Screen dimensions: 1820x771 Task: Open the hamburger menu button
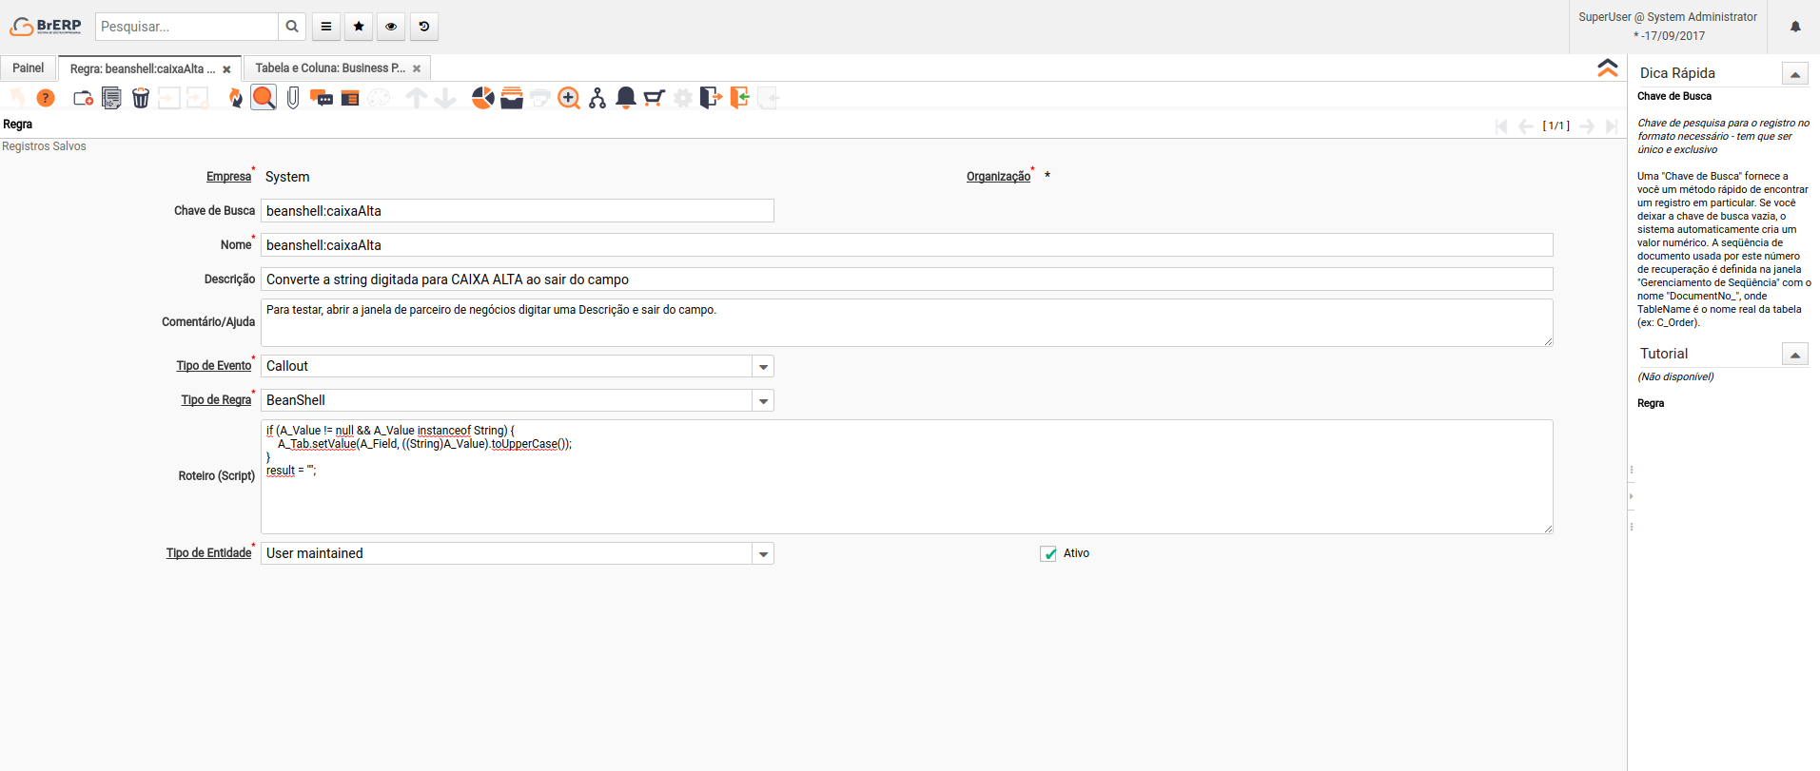(326, 27)
